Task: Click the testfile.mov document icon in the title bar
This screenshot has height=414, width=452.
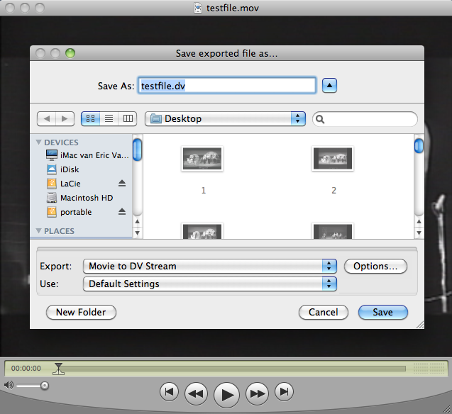Action: [198, 8]
